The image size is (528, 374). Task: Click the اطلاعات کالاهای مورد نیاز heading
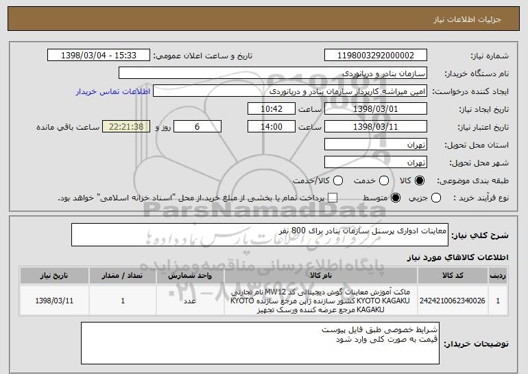pyautogui.click(x=457, y=257)
